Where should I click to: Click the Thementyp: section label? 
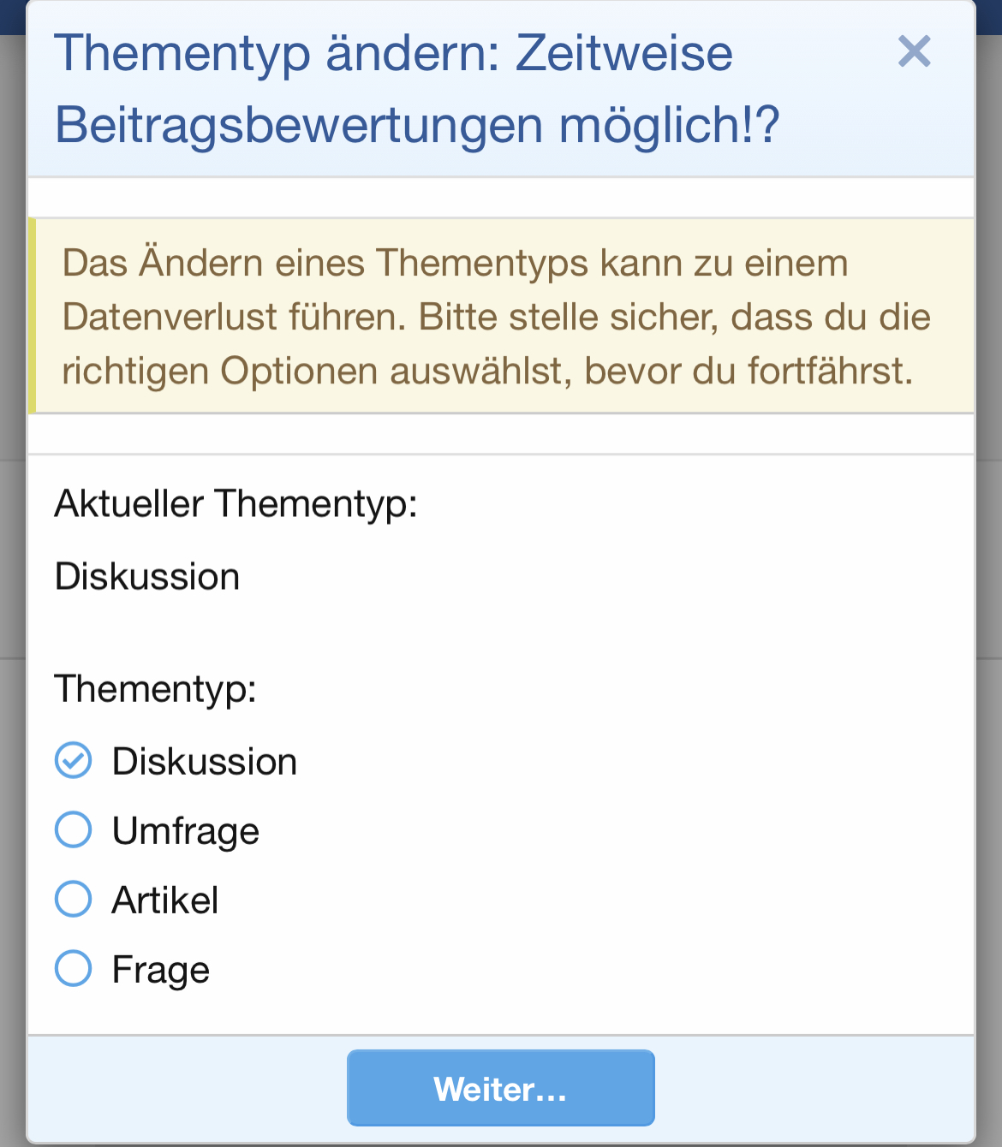pos(156,689)
